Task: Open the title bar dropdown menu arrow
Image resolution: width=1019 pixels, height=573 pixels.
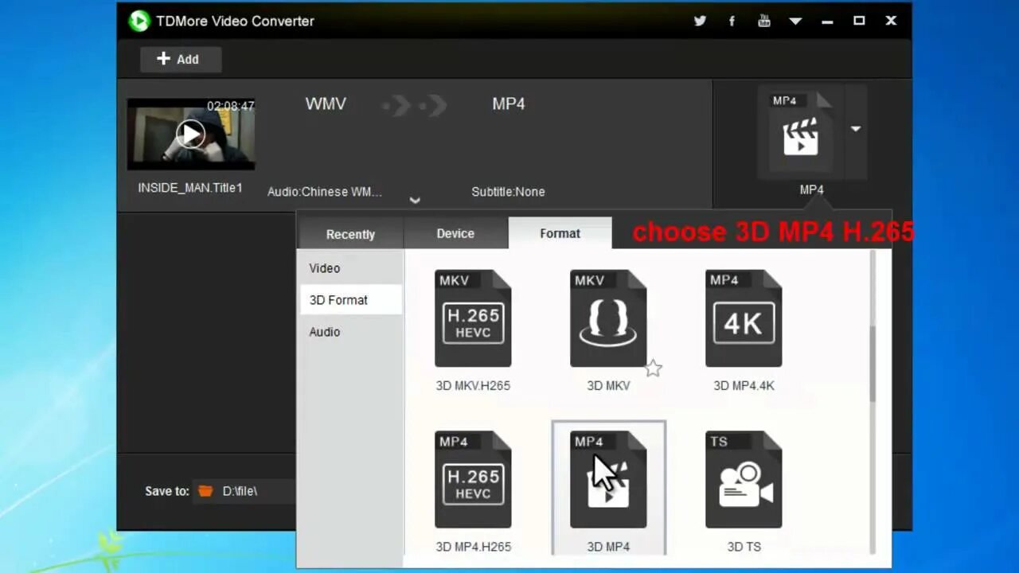Action: pyautogui.click(x=795, y=21)
